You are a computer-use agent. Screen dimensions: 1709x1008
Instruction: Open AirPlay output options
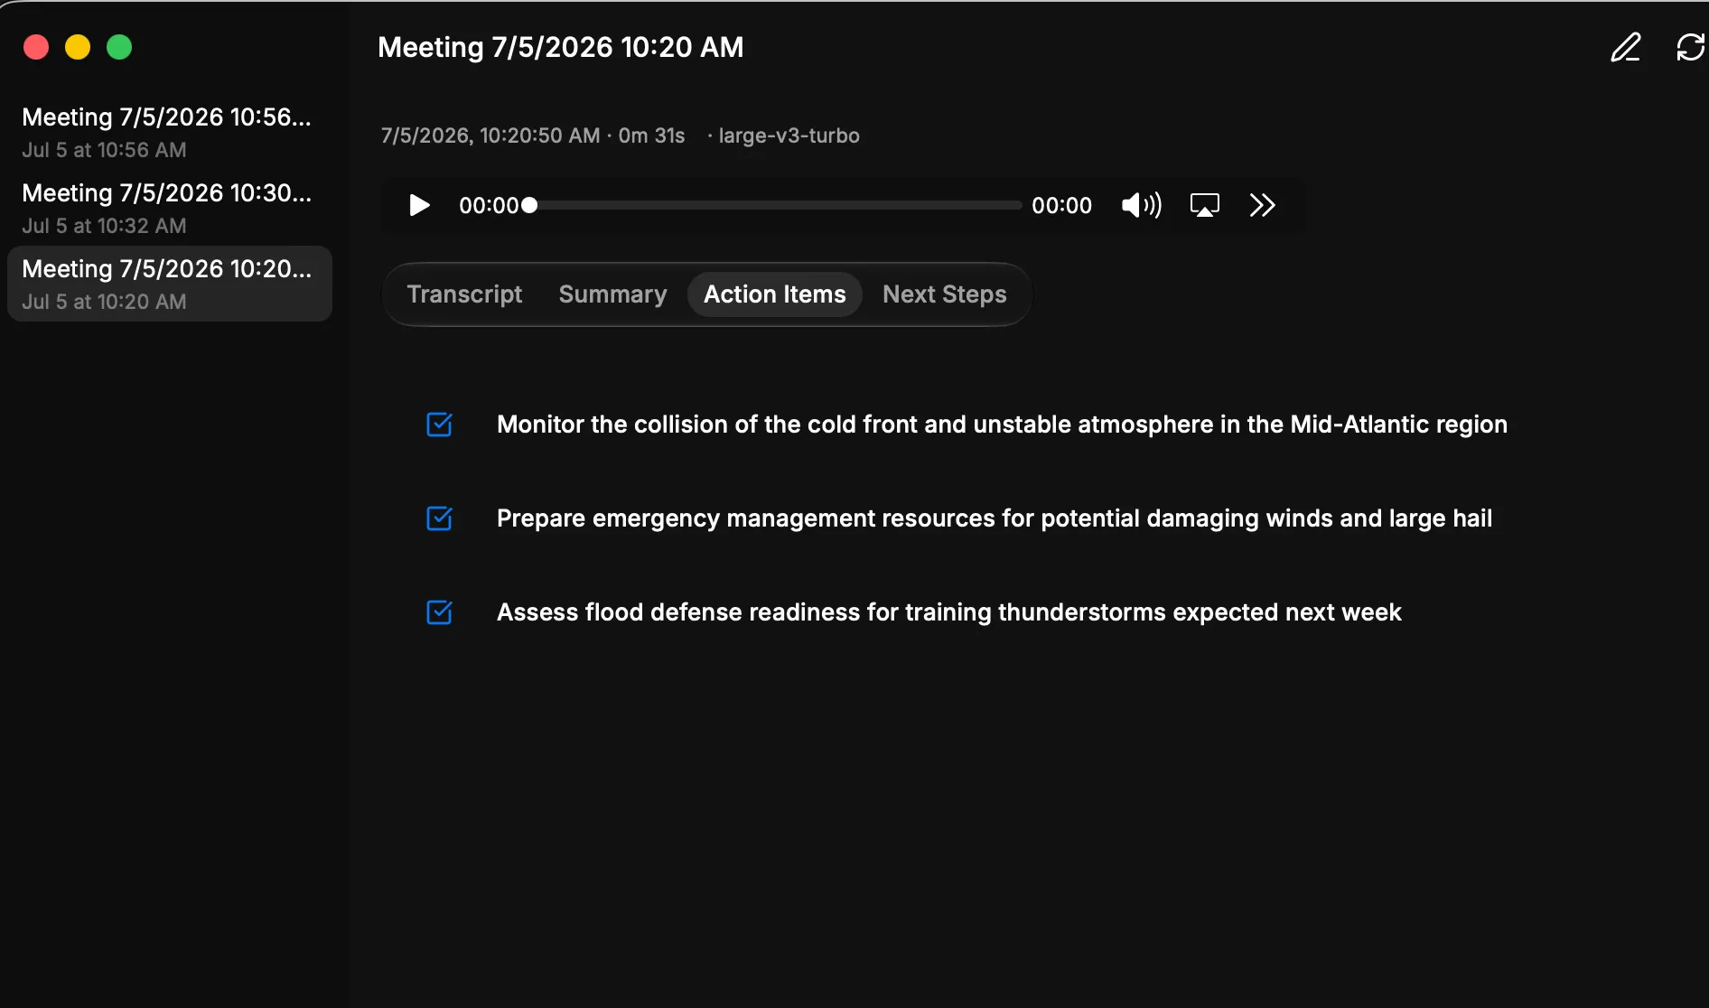coord(1205,205)
